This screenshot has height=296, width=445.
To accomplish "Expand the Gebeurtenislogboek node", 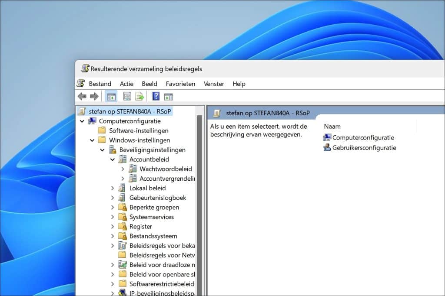I will point(113,198).
